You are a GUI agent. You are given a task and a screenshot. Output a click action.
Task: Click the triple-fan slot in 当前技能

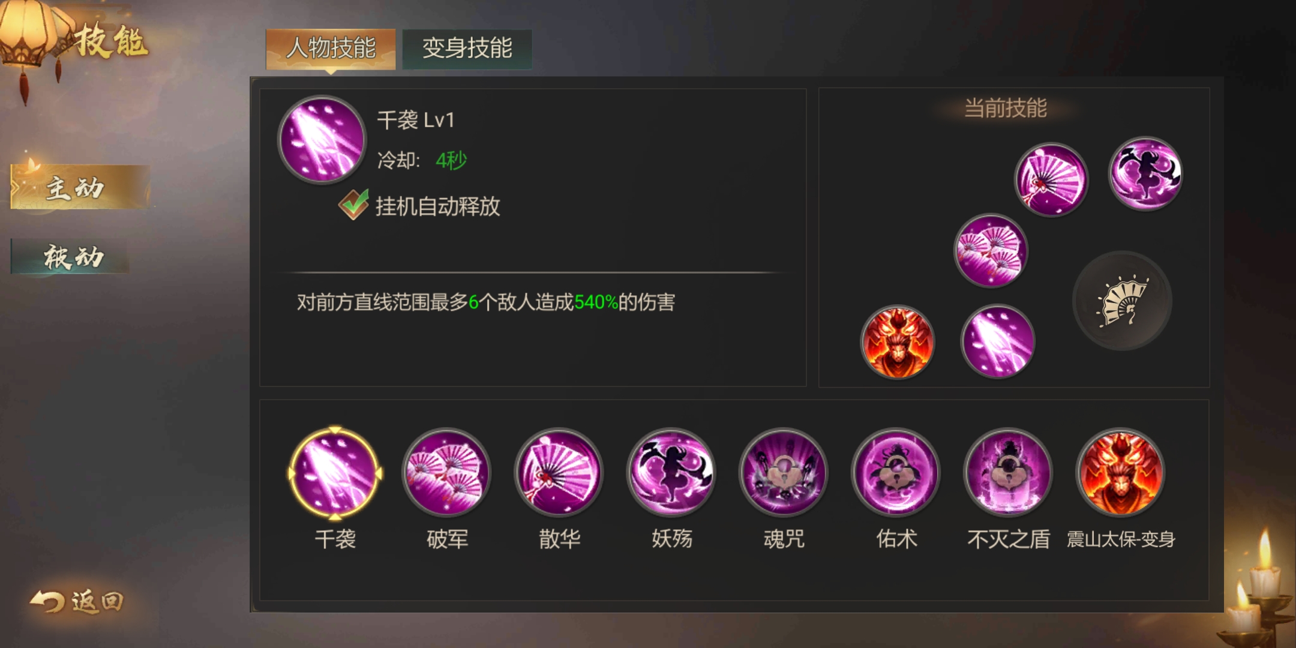(991, 251)
